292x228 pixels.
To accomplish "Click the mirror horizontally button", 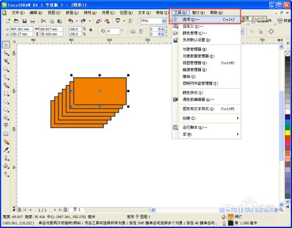I will click(133, 31).
